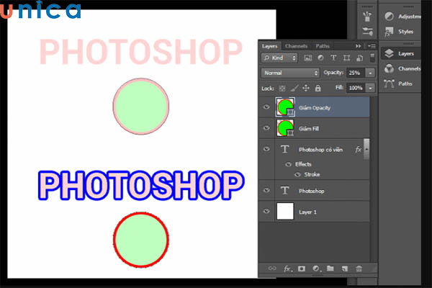Add a layer style with fx button
432x288 pixels.
click(287, 269)
